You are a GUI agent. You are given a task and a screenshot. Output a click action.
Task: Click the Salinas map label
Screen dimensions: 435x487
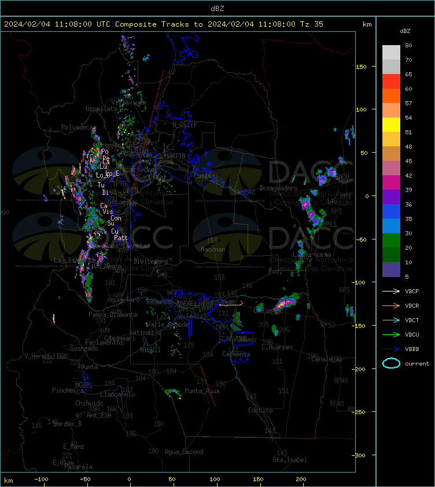tap(141, 333)
